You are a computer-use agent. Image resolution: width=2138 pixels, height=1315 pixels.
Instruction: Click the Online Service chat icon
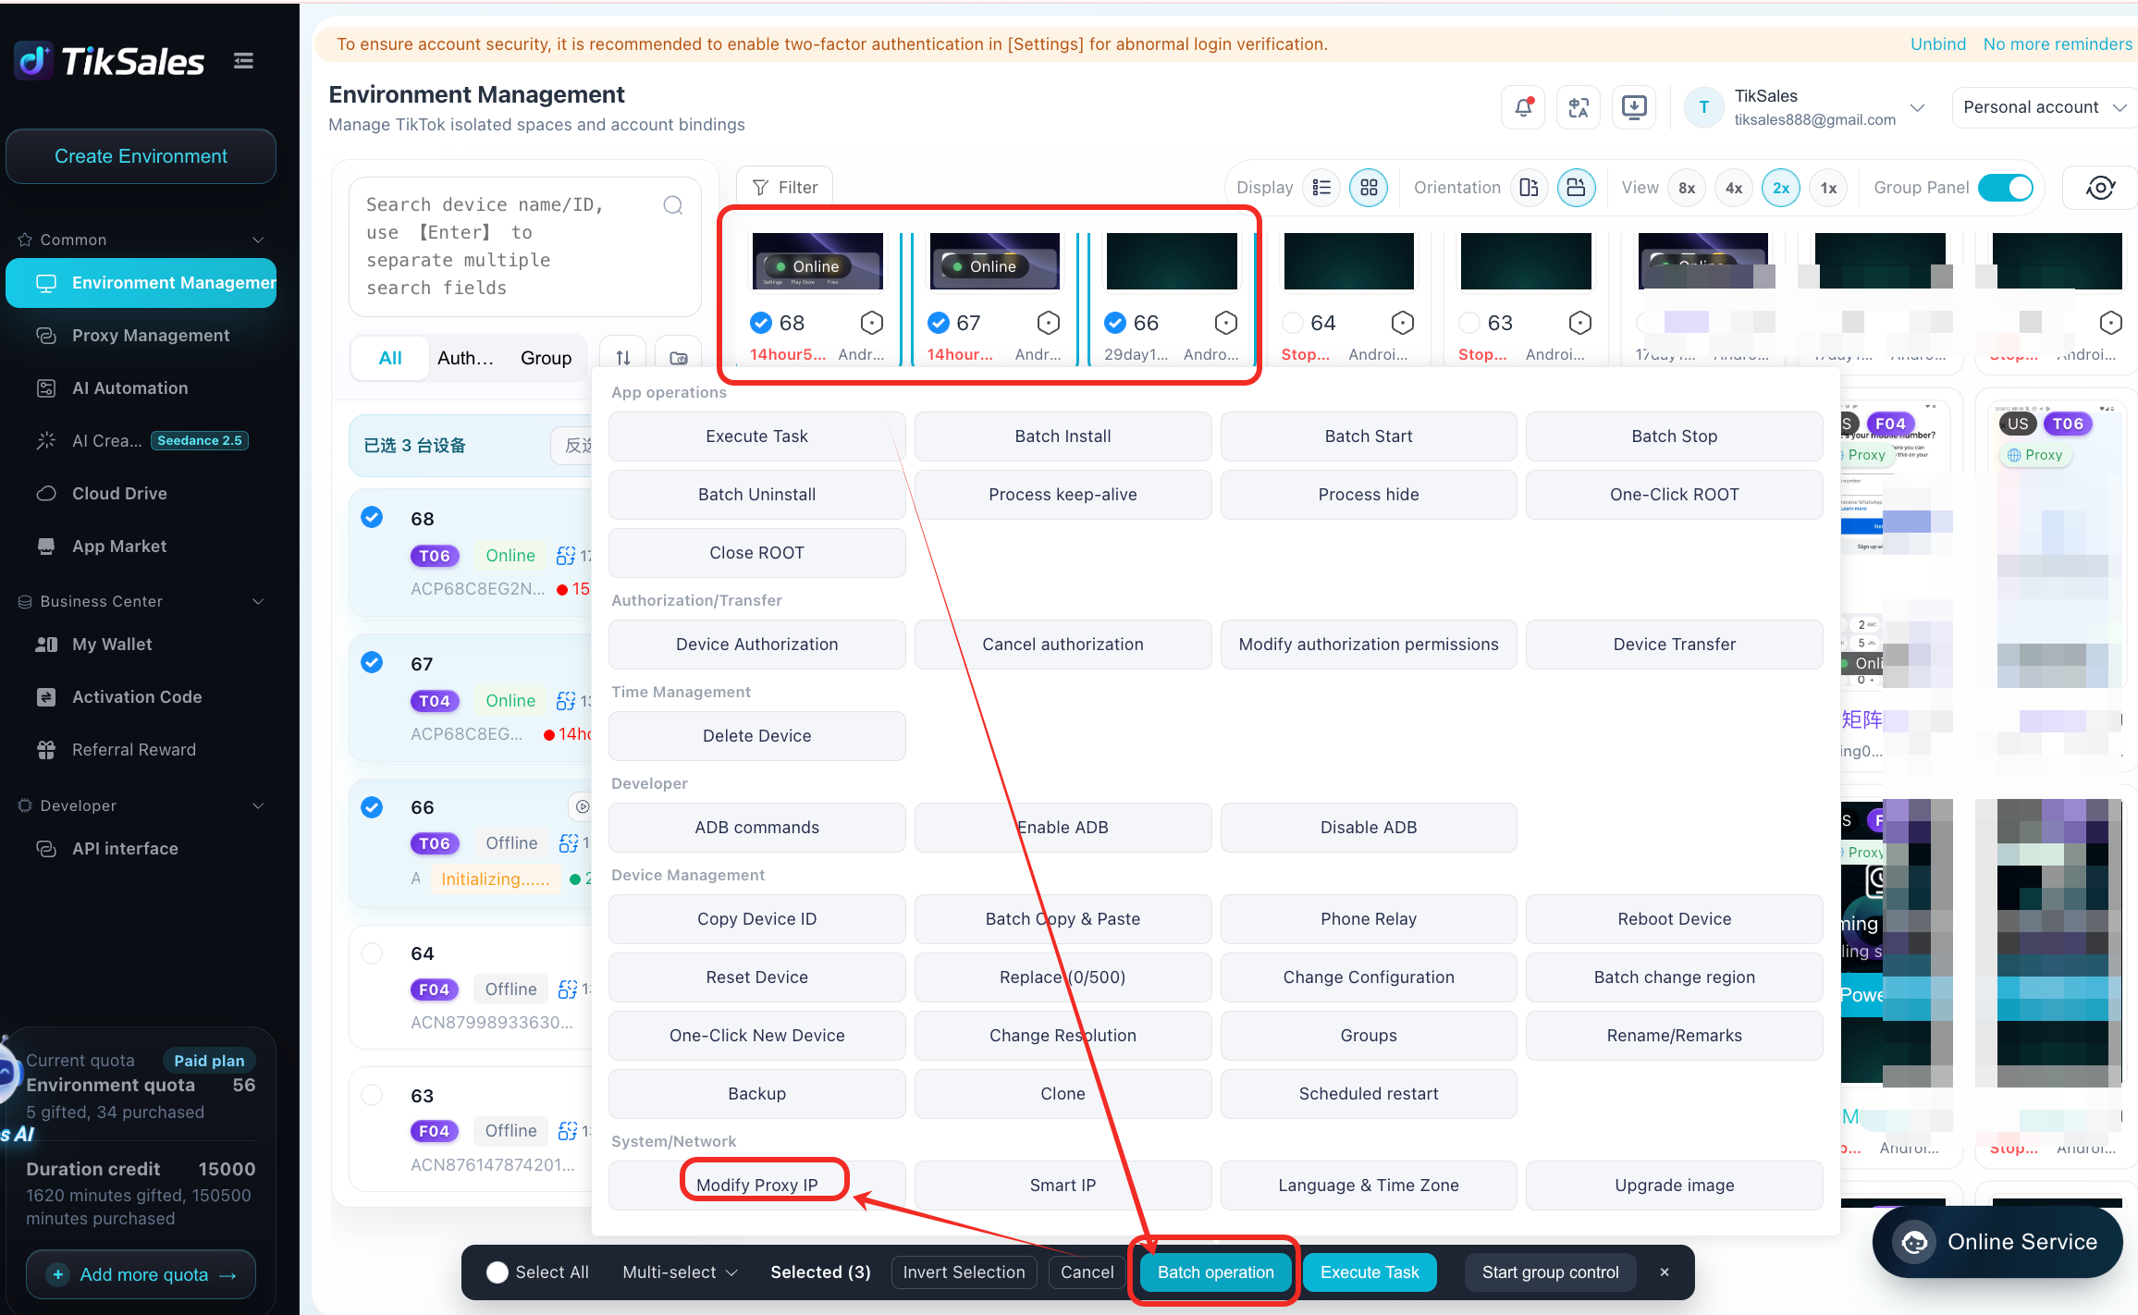tap(1914, 1242)
